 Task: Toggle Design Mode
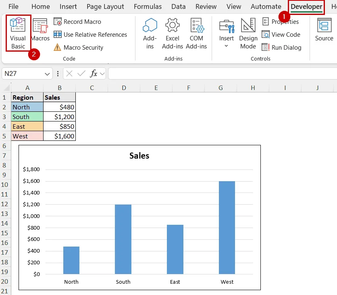coord(248,33)
